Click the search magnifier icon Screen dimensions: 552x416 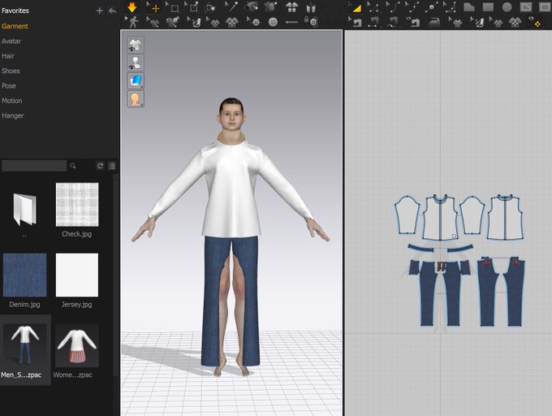73,166
